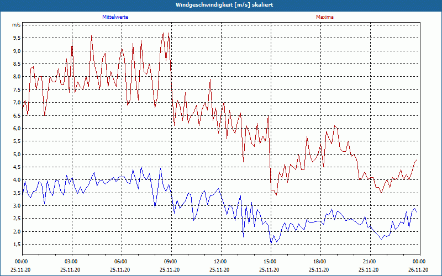Click the '21:00' time axis label

point(369,262)
